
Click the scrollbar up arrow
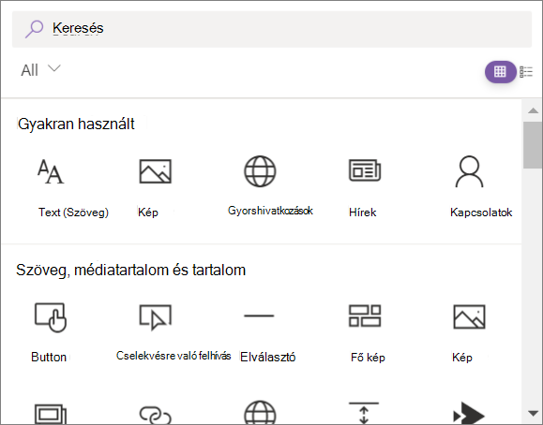pyautogui.click(x=533, y=110)
